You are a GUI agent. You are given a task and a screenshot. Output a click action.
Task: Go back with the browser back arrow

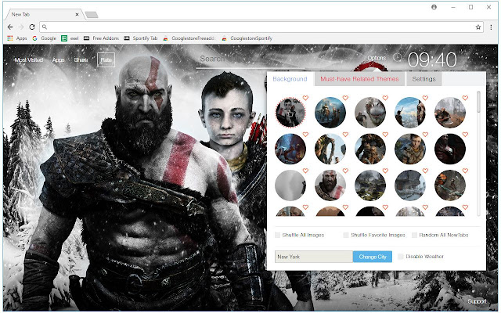10,27
